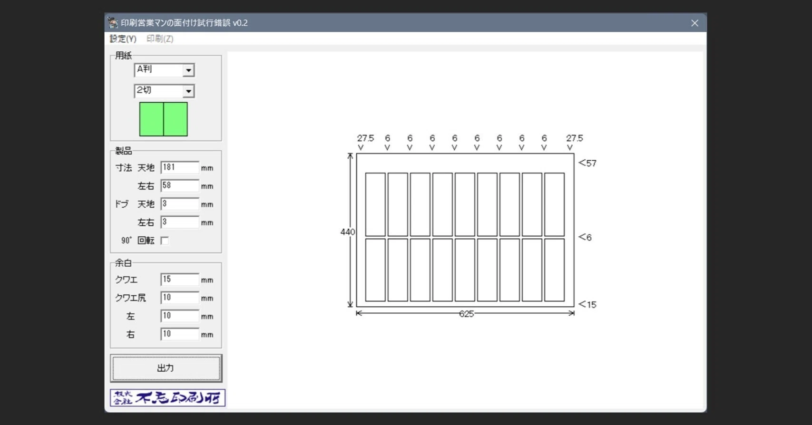Viewport: 812px width, 425px height.
Task: Open the 2切 cut-size dropdown
Action: click(x=164, y=91)
